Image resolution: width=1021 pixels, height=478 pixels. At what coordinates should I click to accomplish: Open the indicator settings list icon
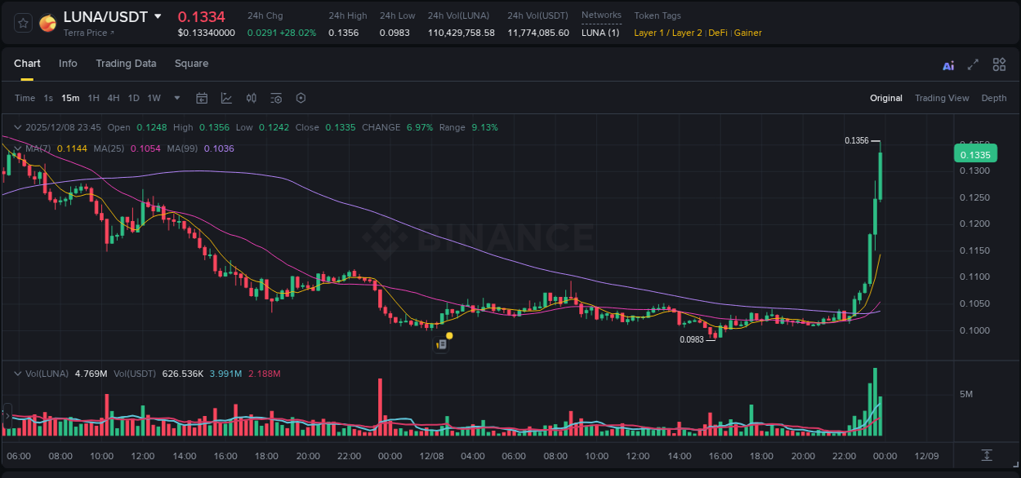276,98
